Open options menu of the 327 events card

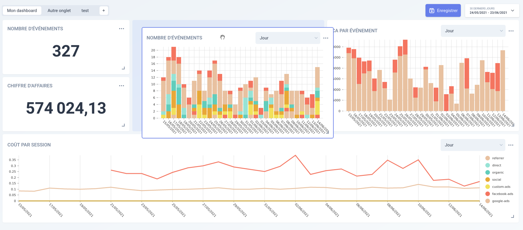[121, 29]
